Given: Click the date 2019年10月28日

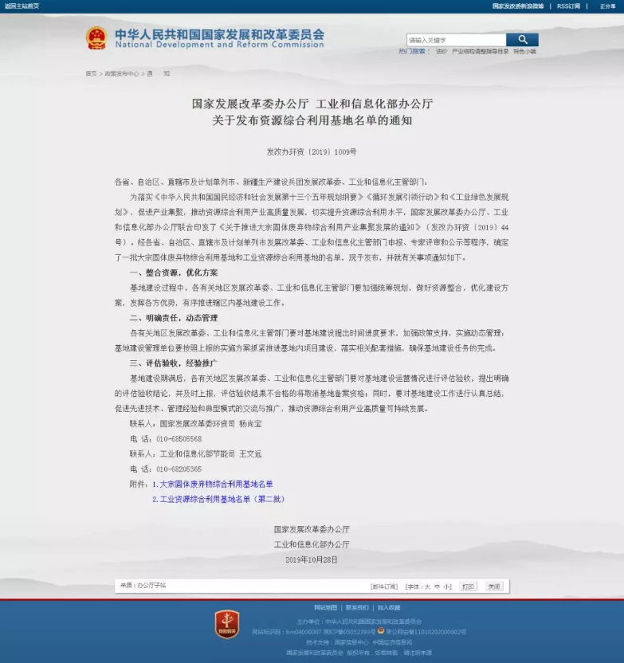Looking at the screenshot, I should coord(312,560).
